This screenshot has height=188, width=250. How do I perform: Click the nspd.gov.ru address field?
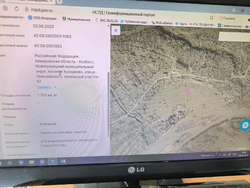42,10
